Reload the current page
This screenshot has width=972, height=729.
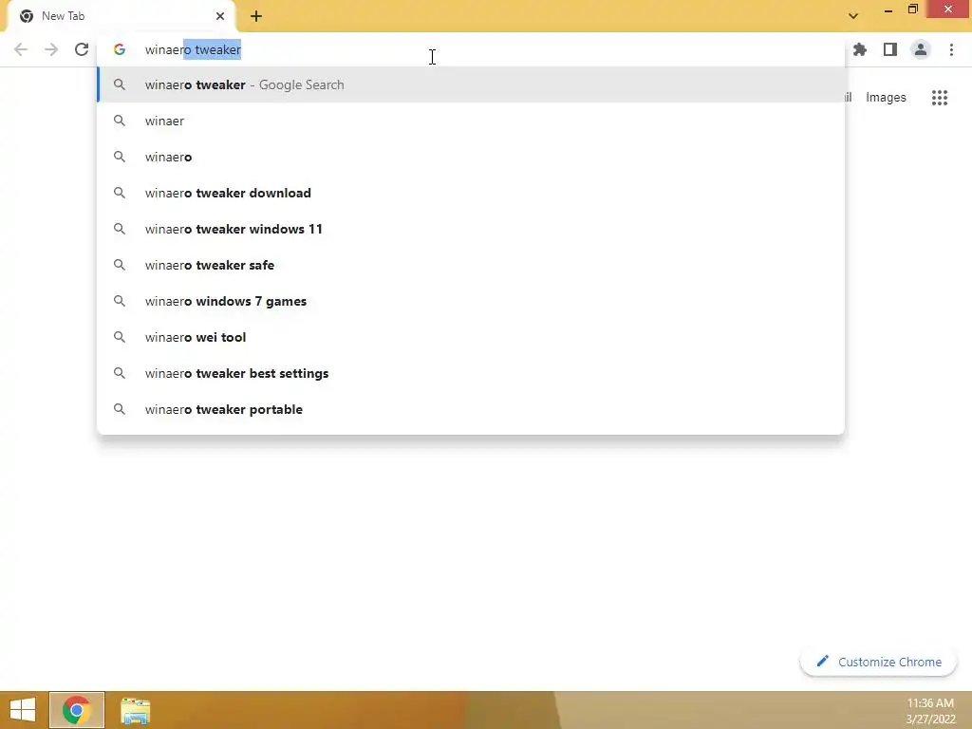82,49
